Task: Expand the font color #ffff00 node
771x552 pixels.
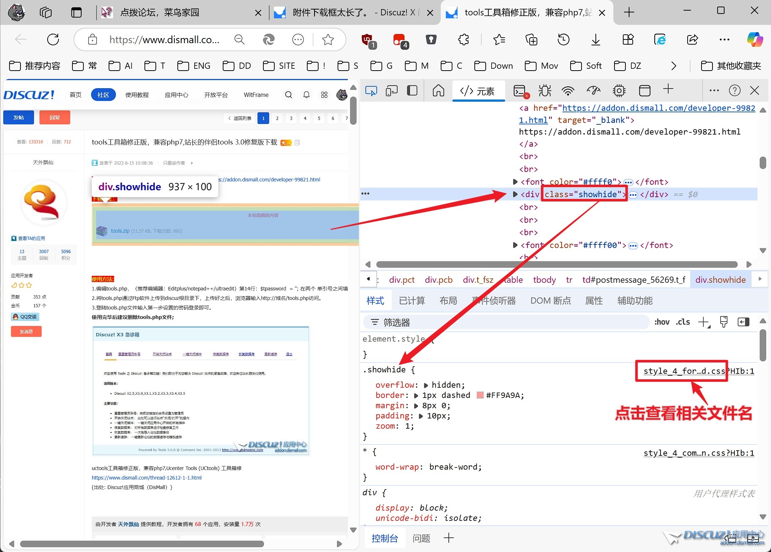Action: (x=515, y=245)
